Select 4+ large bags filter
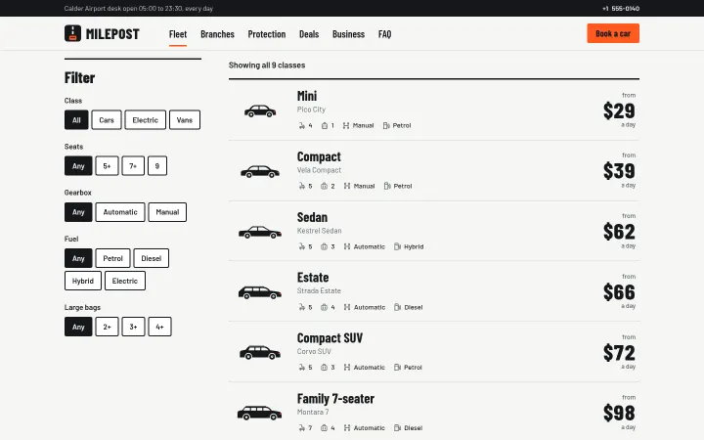Image resolution: width=704 pixels, height=440 pixels. pos(159,327)
